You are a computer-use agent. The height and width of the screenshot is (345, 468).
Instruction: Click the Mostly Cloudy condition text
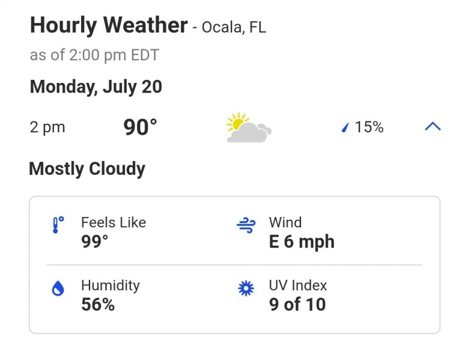(x=87, y=169)
